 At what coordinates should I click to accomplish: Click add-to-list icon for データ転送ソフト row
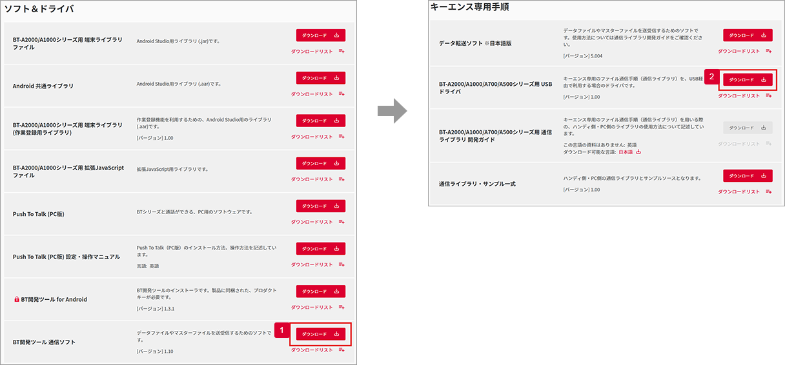coord(768,51)
